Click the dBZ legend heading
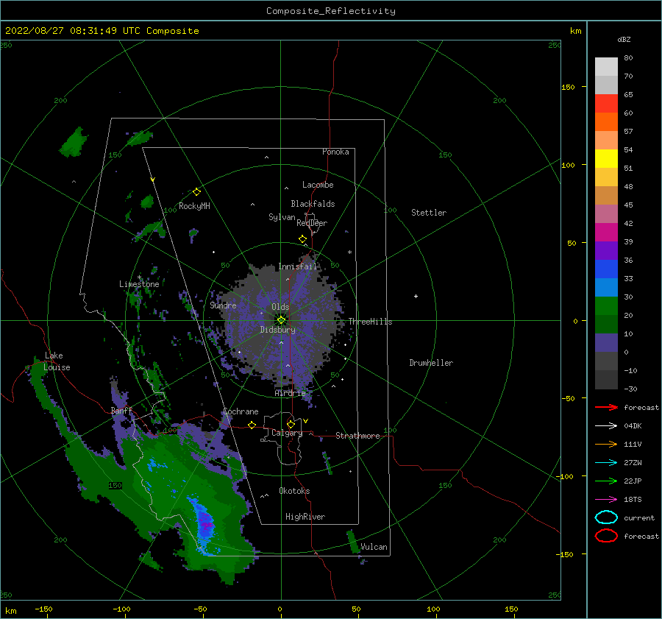 (624, 39)
